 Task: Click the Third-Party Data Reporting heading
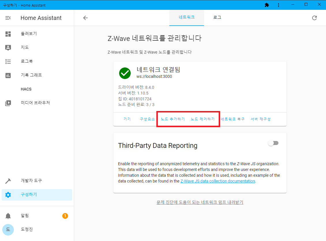(x=158, y=146)
